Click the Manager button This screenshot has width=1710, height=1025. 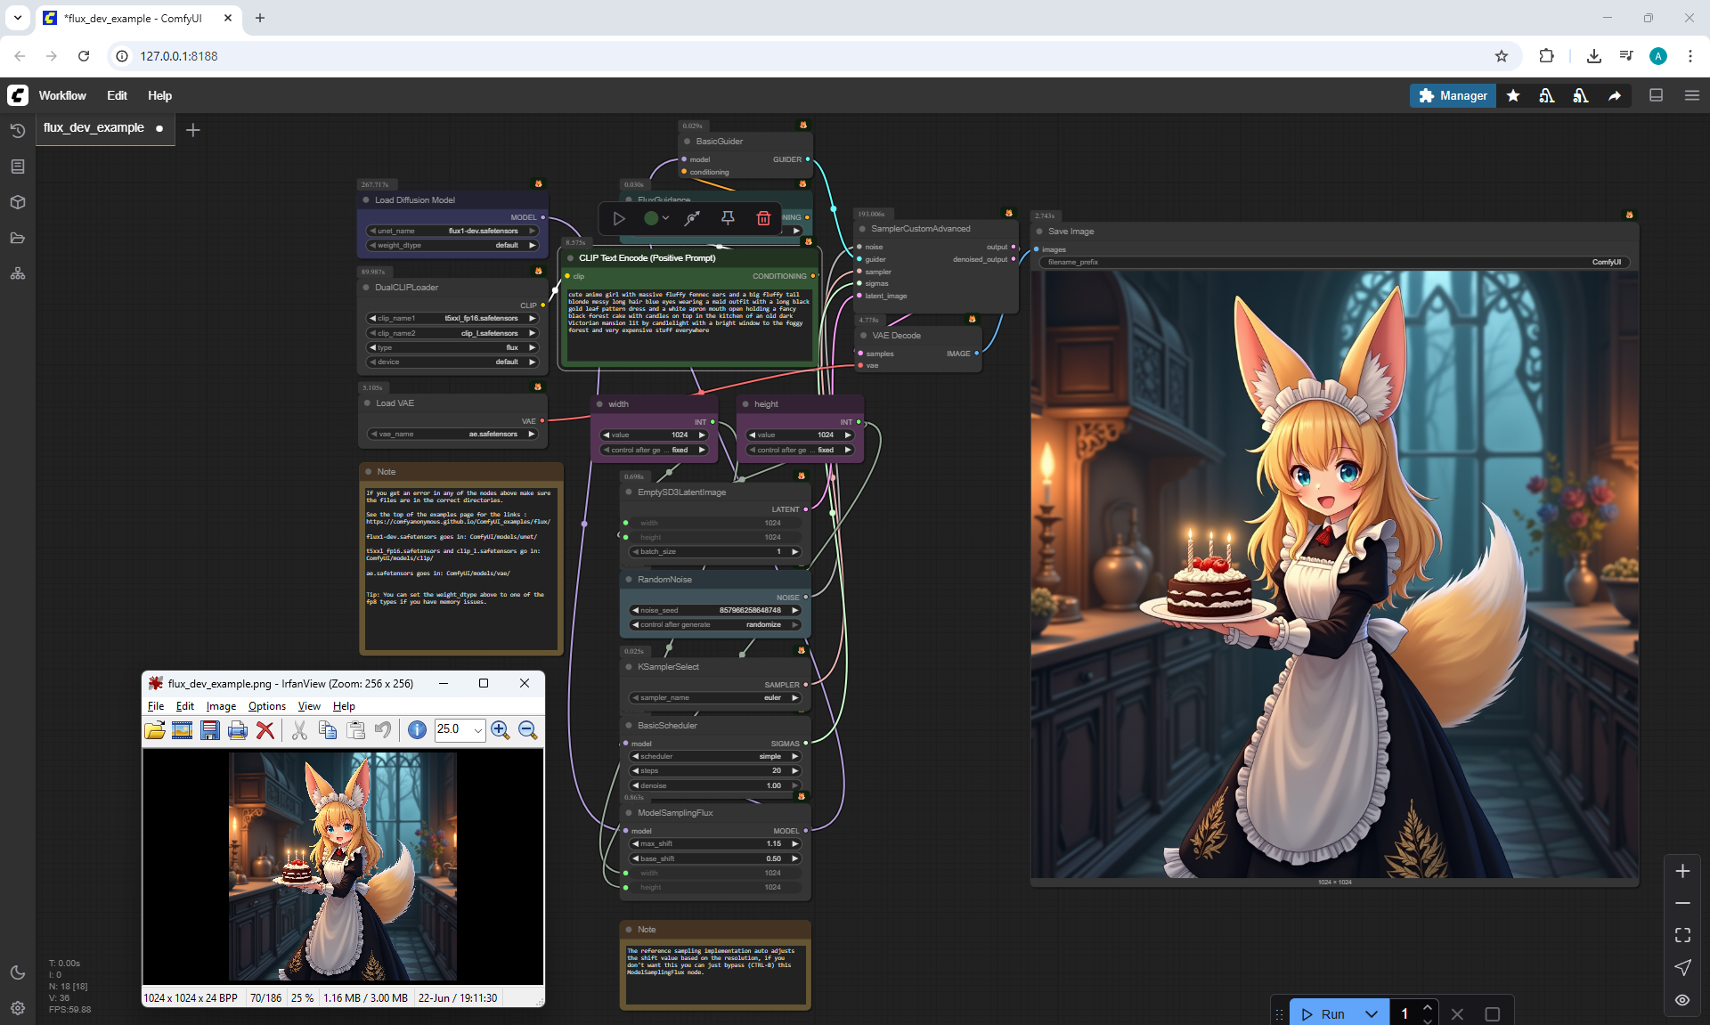pos(1453,95)
